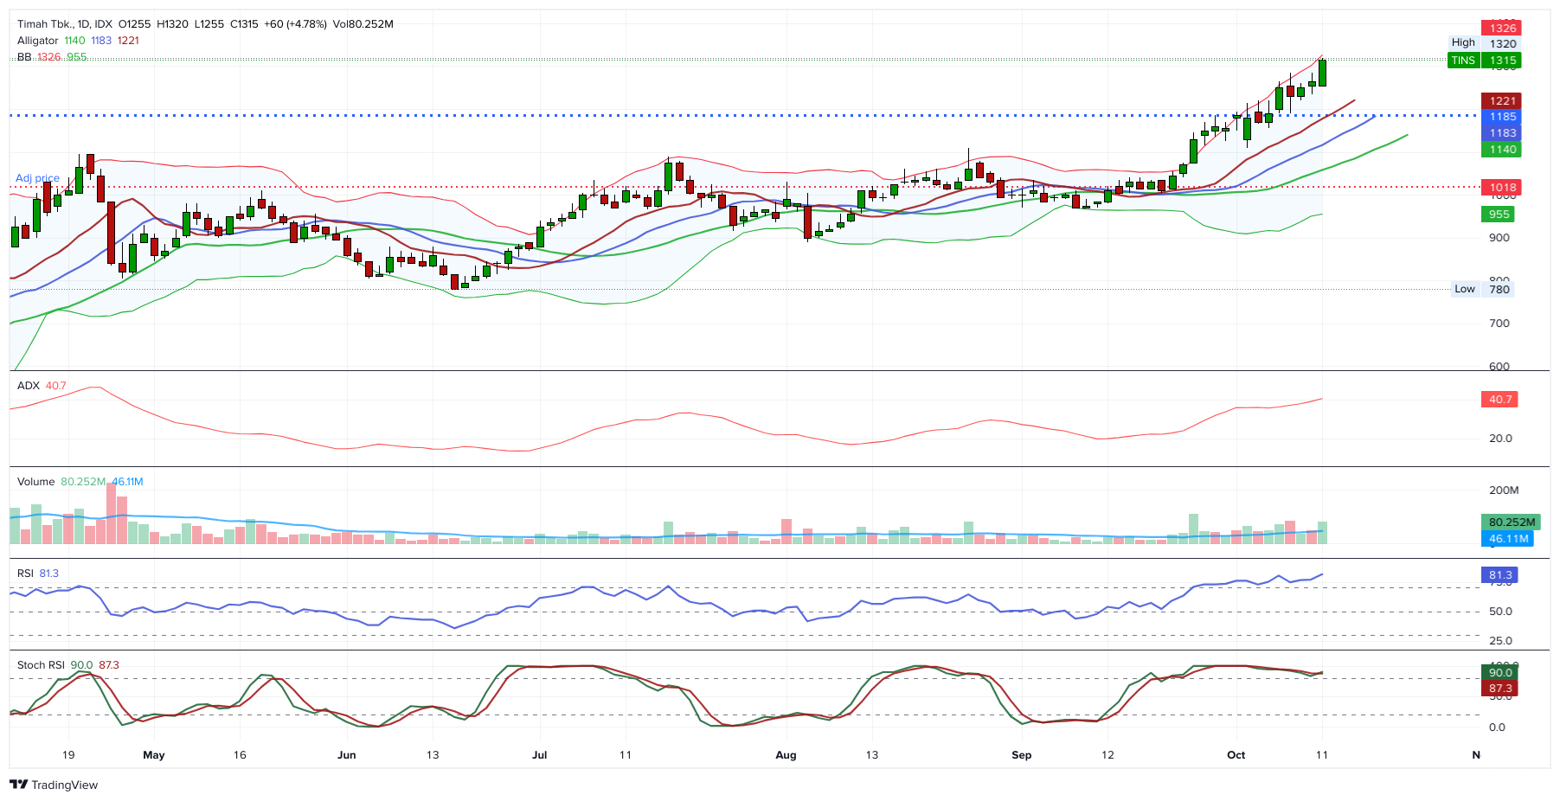Image resolution: width=1560 pixels, height=801 pixels.
Task: Click Oct on the date axis
Action: (x=1236, y=754)
